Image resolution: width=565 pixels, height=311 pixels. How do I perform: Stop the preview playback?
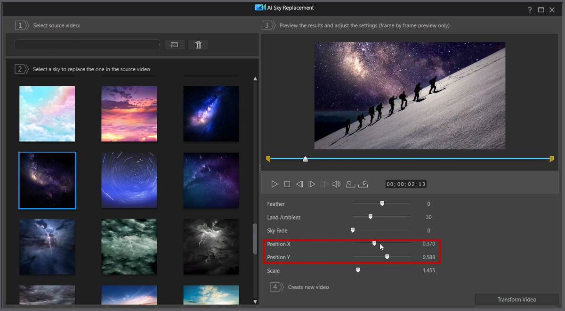(287, 184)
